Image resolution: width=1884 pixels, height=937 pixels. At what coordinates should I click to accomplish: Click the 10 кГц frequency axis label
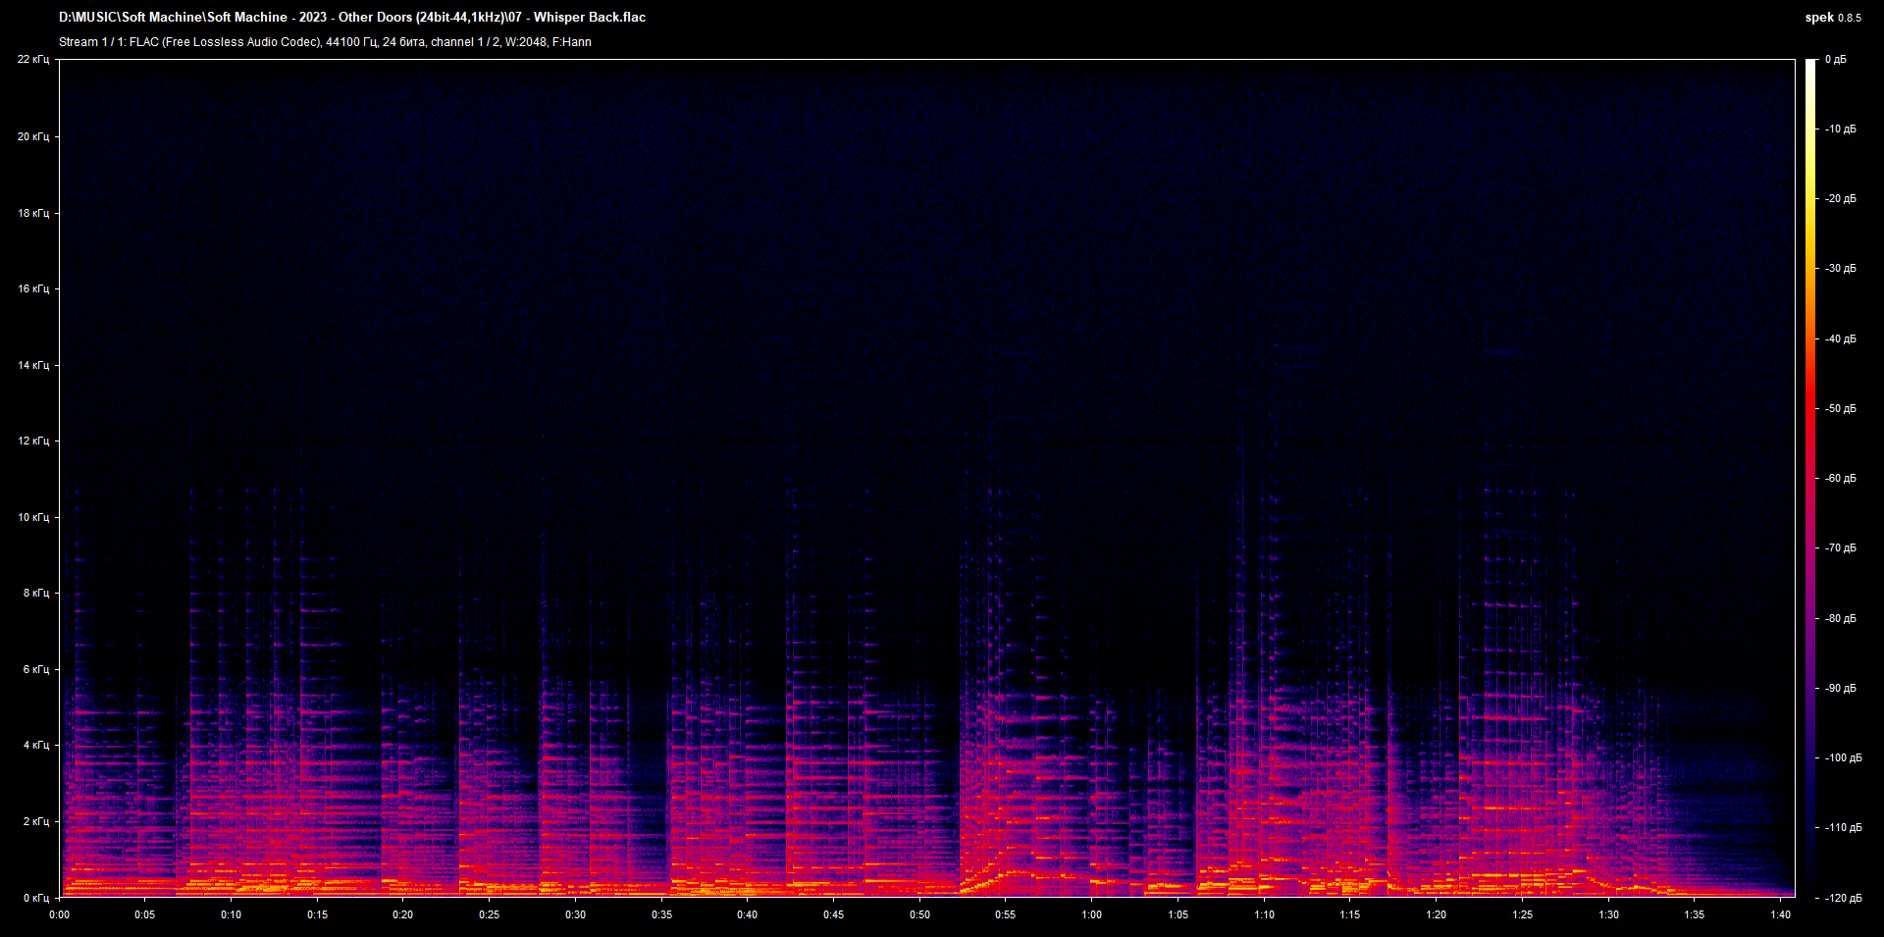click(x=33, y=517)
